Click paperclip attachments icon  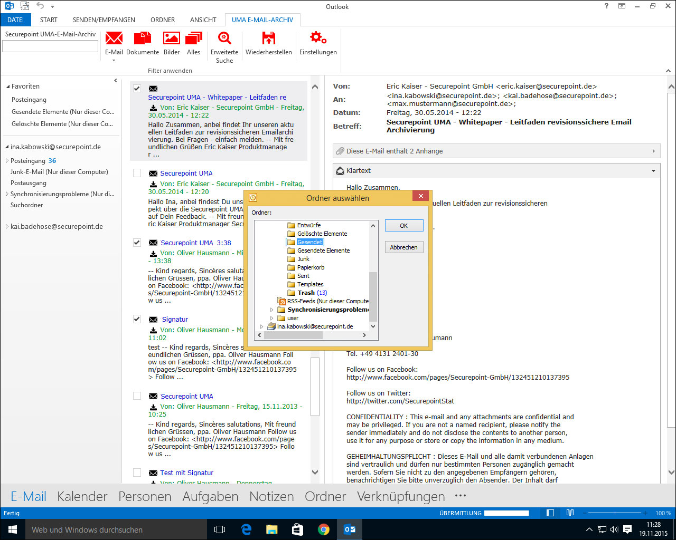tap(340, 151)
